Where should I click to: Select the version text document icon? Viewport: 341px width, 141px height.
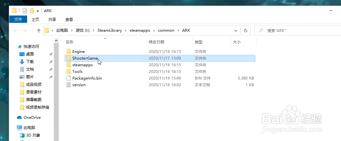coord(69,85)
